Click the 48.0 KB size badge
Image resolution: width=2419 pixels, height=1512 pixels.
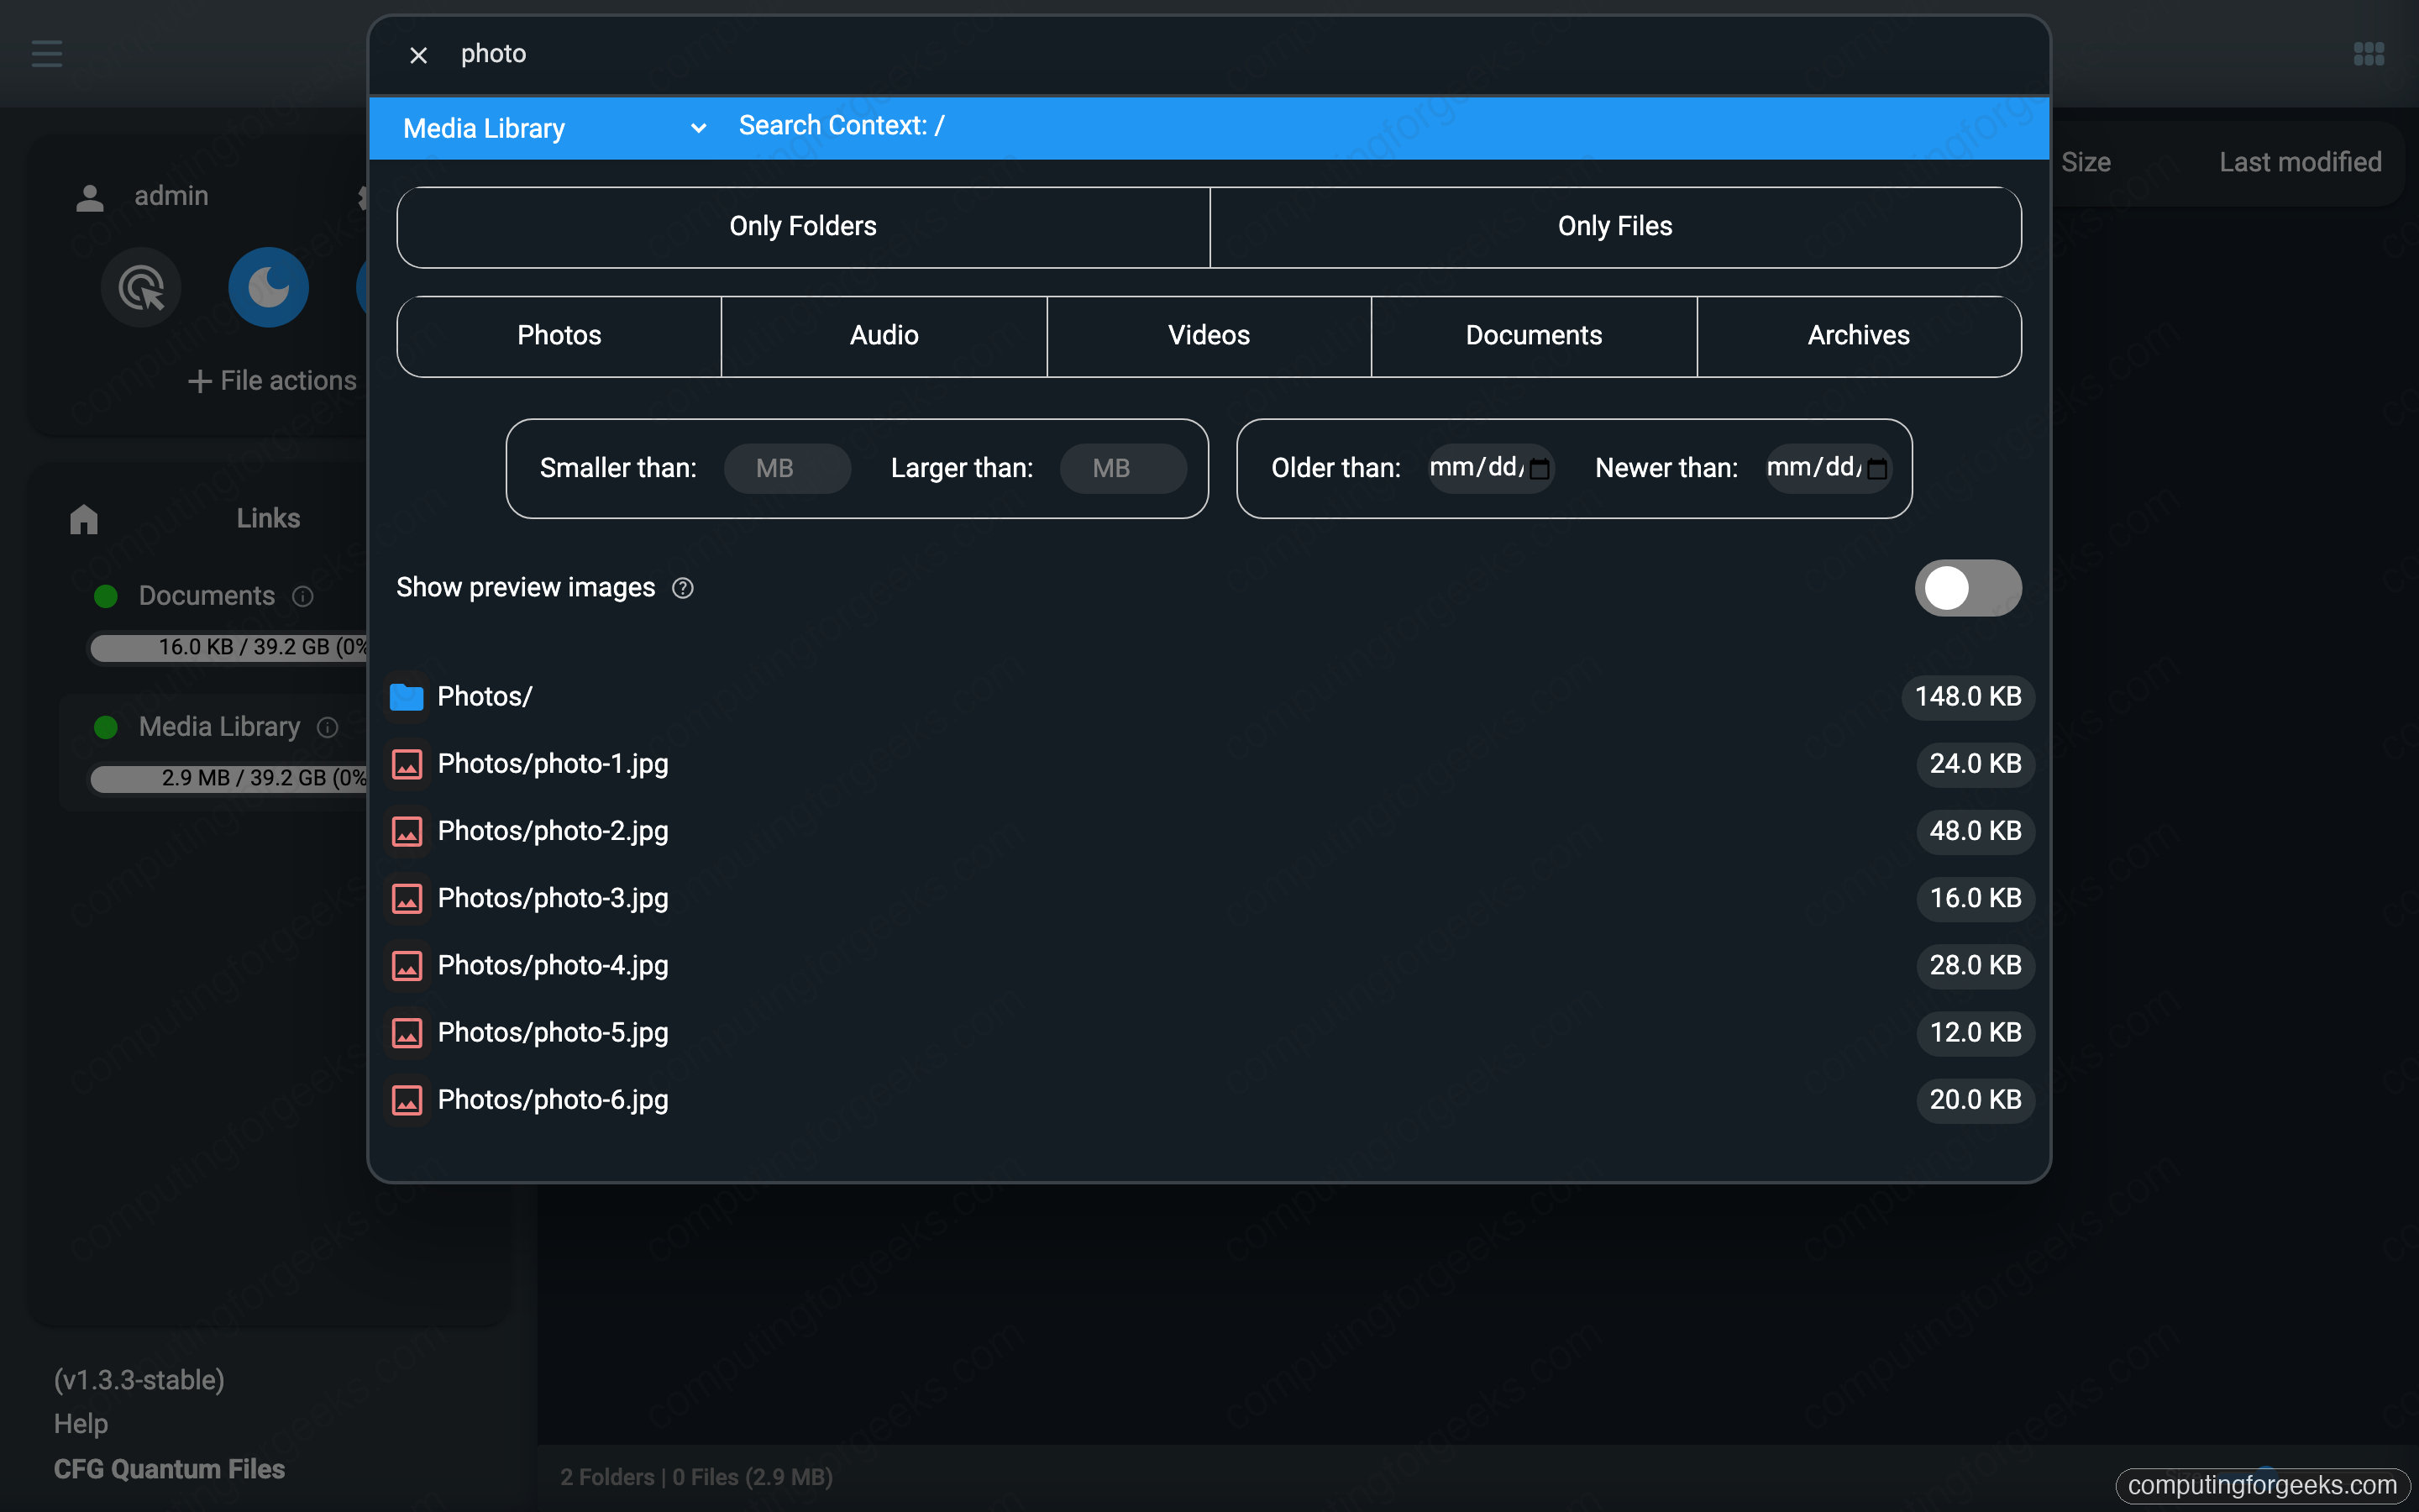click(1976, 831)
